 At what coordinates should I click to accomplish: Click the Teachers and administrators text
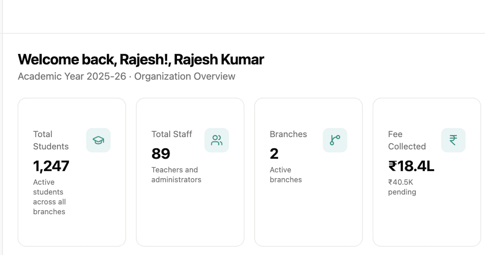[176, 175]
